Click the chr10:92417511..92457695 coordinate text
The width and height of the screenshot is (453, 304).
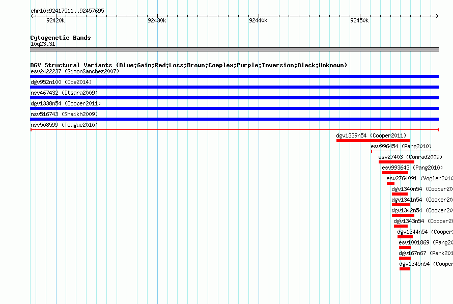click(67, 11)
